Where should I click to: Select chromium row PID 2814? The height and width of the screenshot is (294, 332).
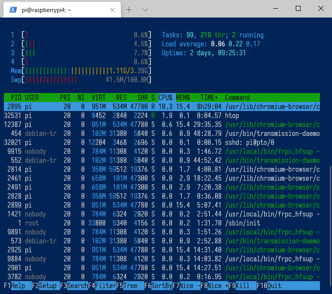pyautogui.click(x=162, y=169)
